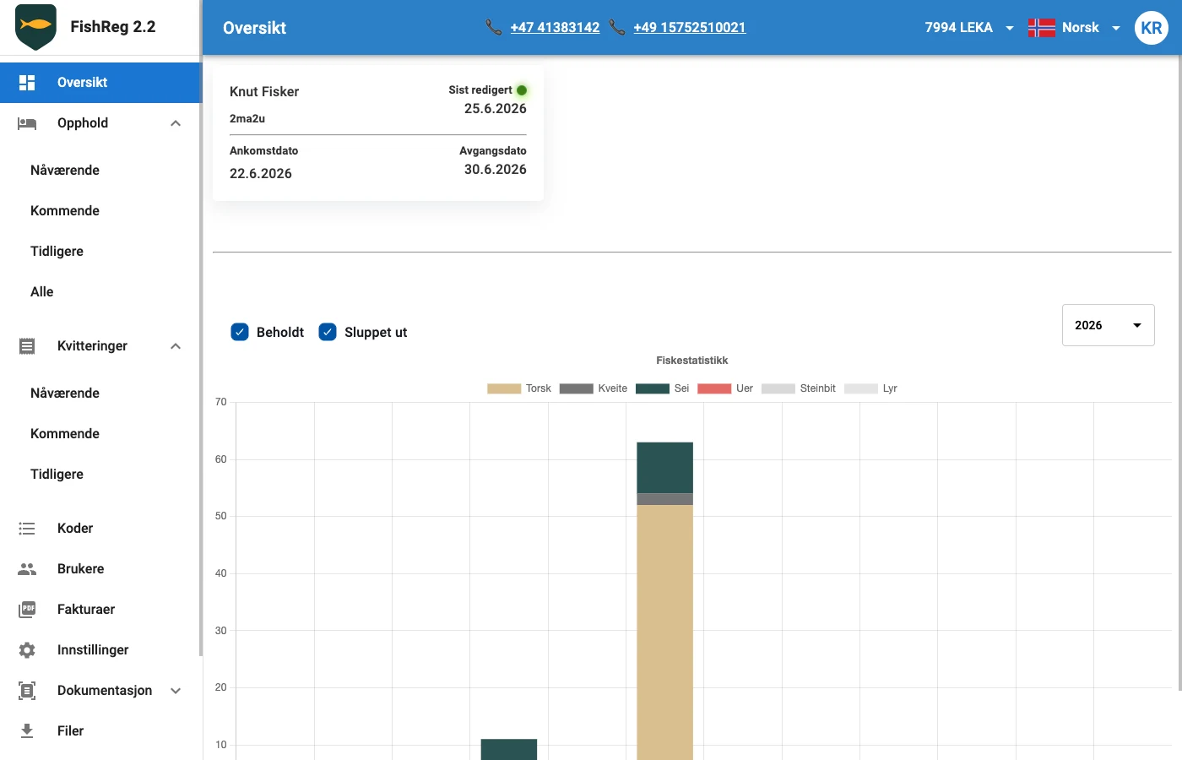Click the Fakturaer PDF icon
The width and height of the screenshot is (1182, 760).
(x=27, y=610)
